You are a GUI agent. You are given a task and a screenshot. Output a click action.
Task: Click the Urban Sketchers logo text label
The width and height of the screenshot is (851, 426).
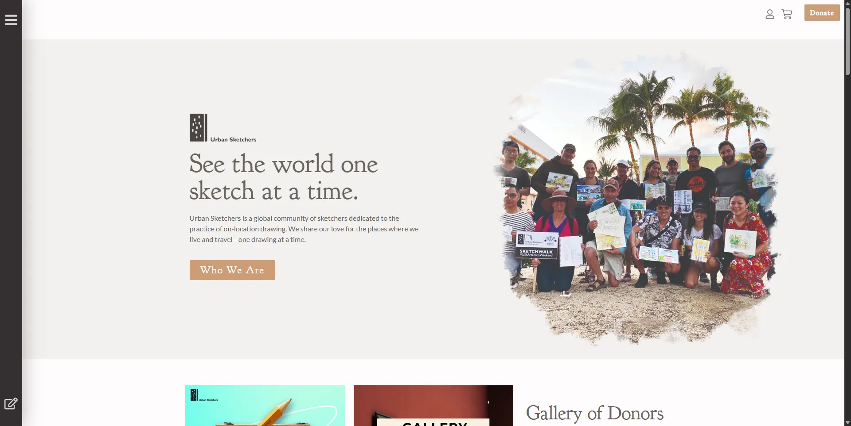233,139
